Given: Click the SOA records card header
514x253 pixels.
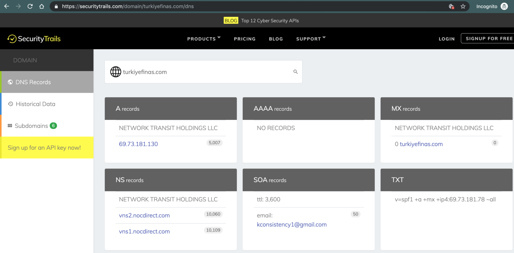Looking at the screenshot, I should point(309,180).
